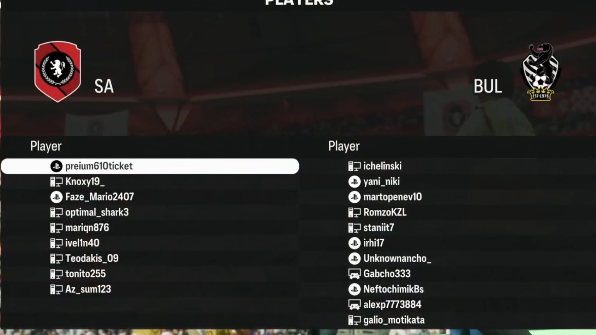
Task: Click PlayStation icon beside NeftochimikBs
Action: (x=354, y=289)
